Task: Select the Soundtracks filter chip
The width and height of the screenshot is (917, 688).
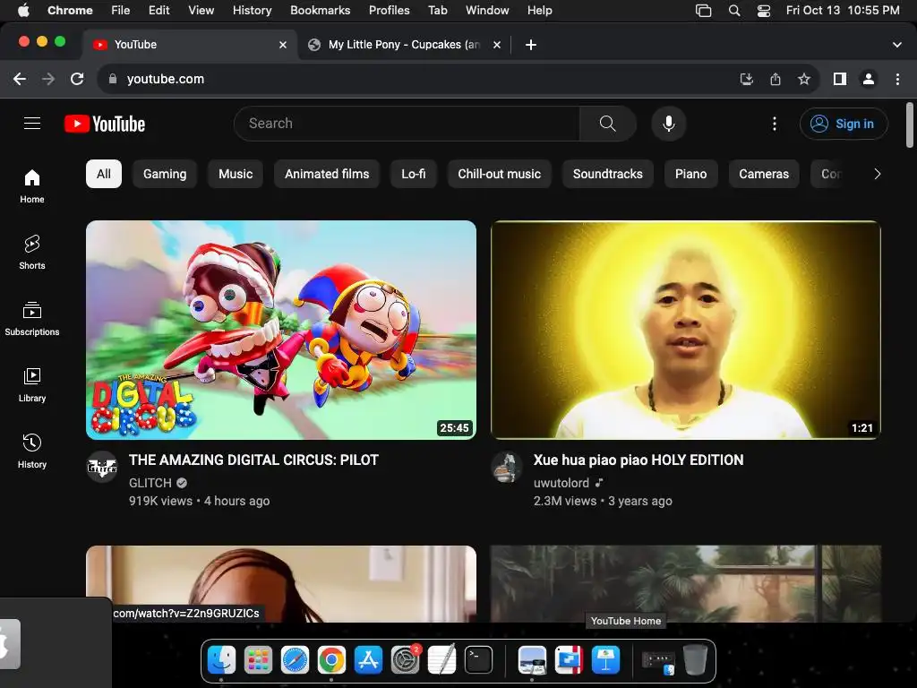Action: [x=608, y=174]
